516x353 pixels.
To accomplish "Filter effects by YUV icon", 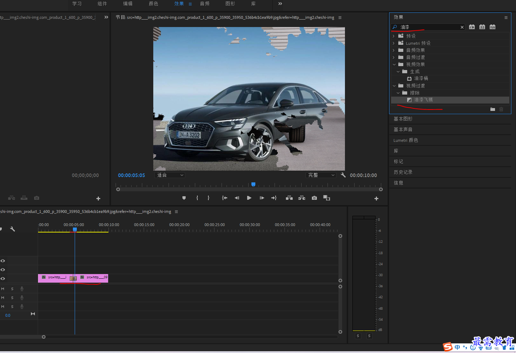I will (x=493, y=27).
